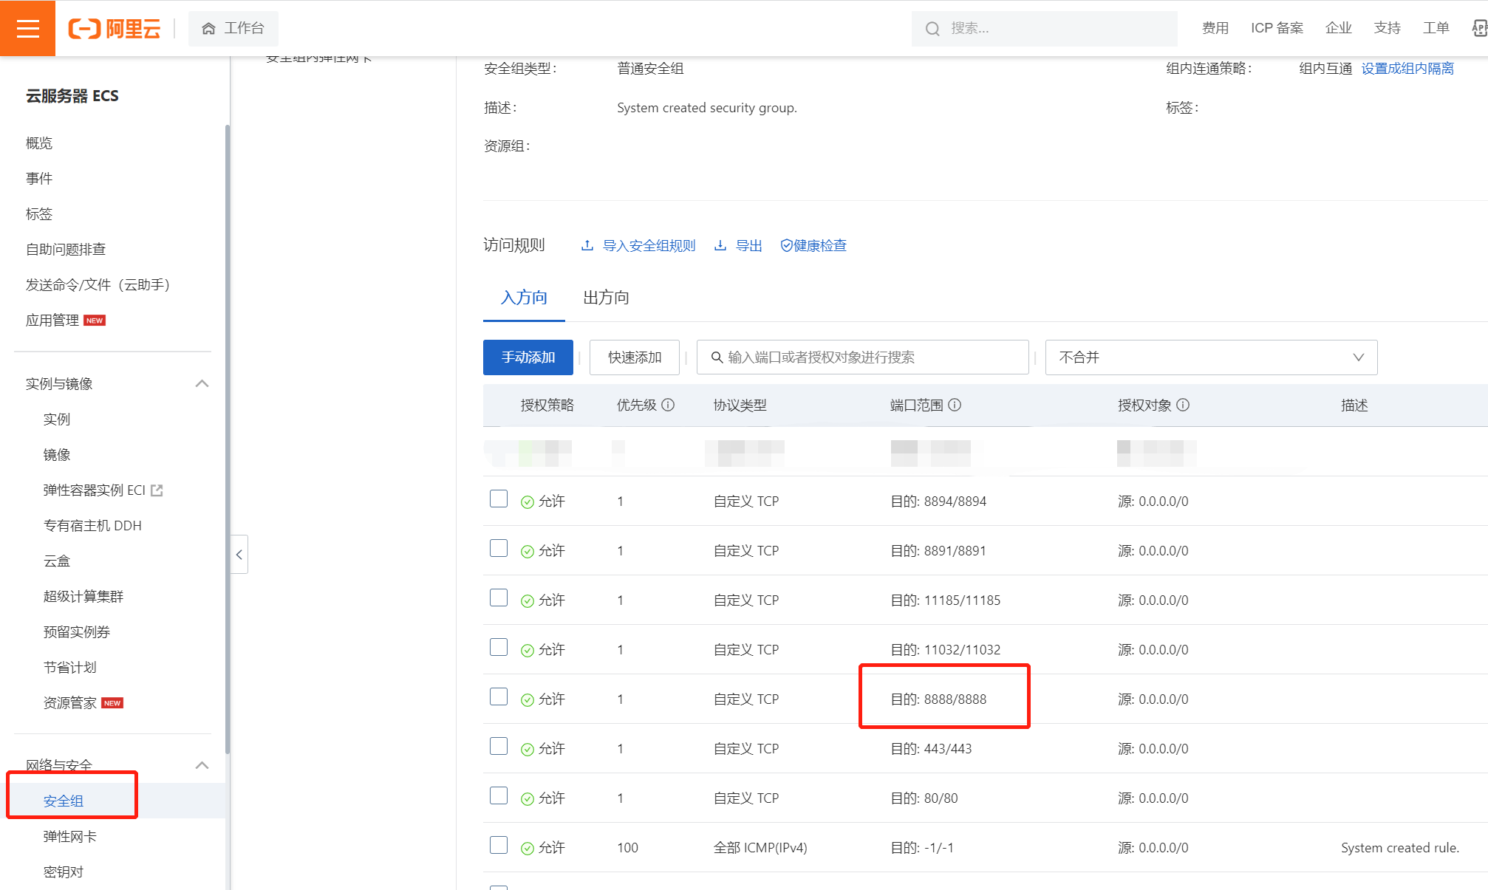
Task: Open 实例 in the sidebar
Action: [57, 420]
